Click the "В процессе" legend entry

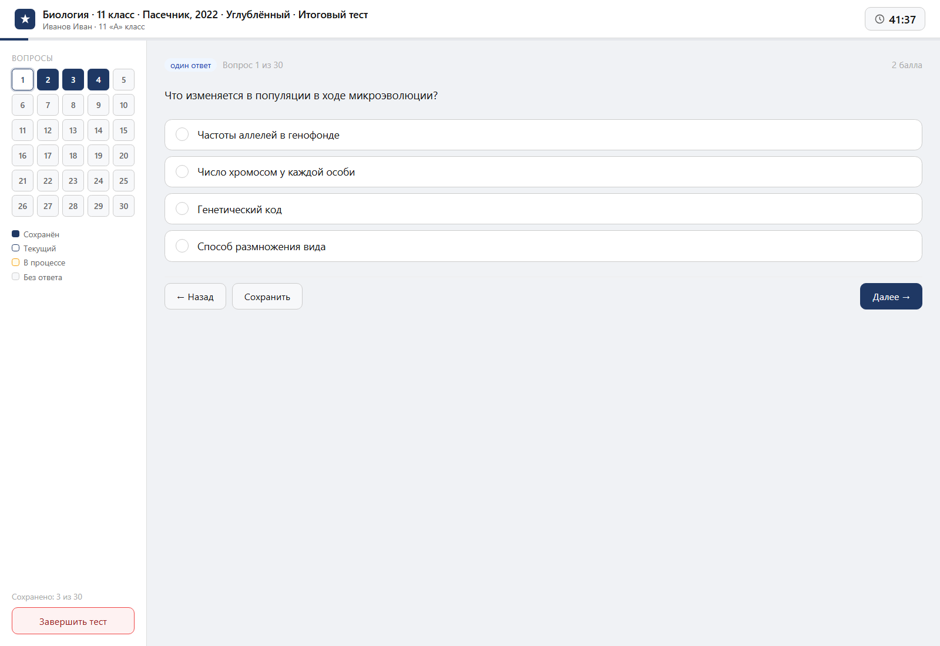(x=39, y=263)
